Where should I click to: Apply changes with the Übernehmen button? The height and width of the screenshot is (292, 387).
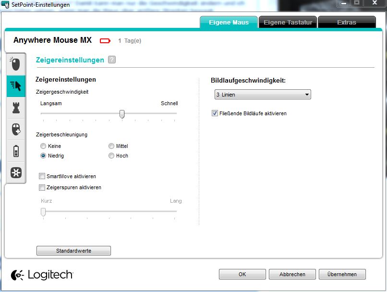click(x=342, y=274)
